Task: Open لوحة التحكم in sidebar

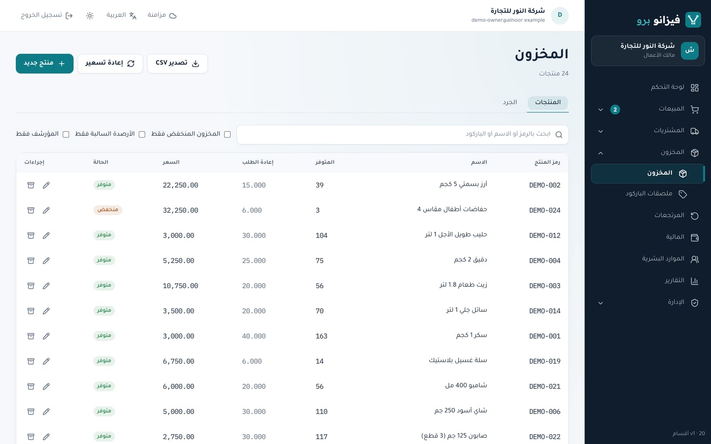Action: click(x=648, y=87)
